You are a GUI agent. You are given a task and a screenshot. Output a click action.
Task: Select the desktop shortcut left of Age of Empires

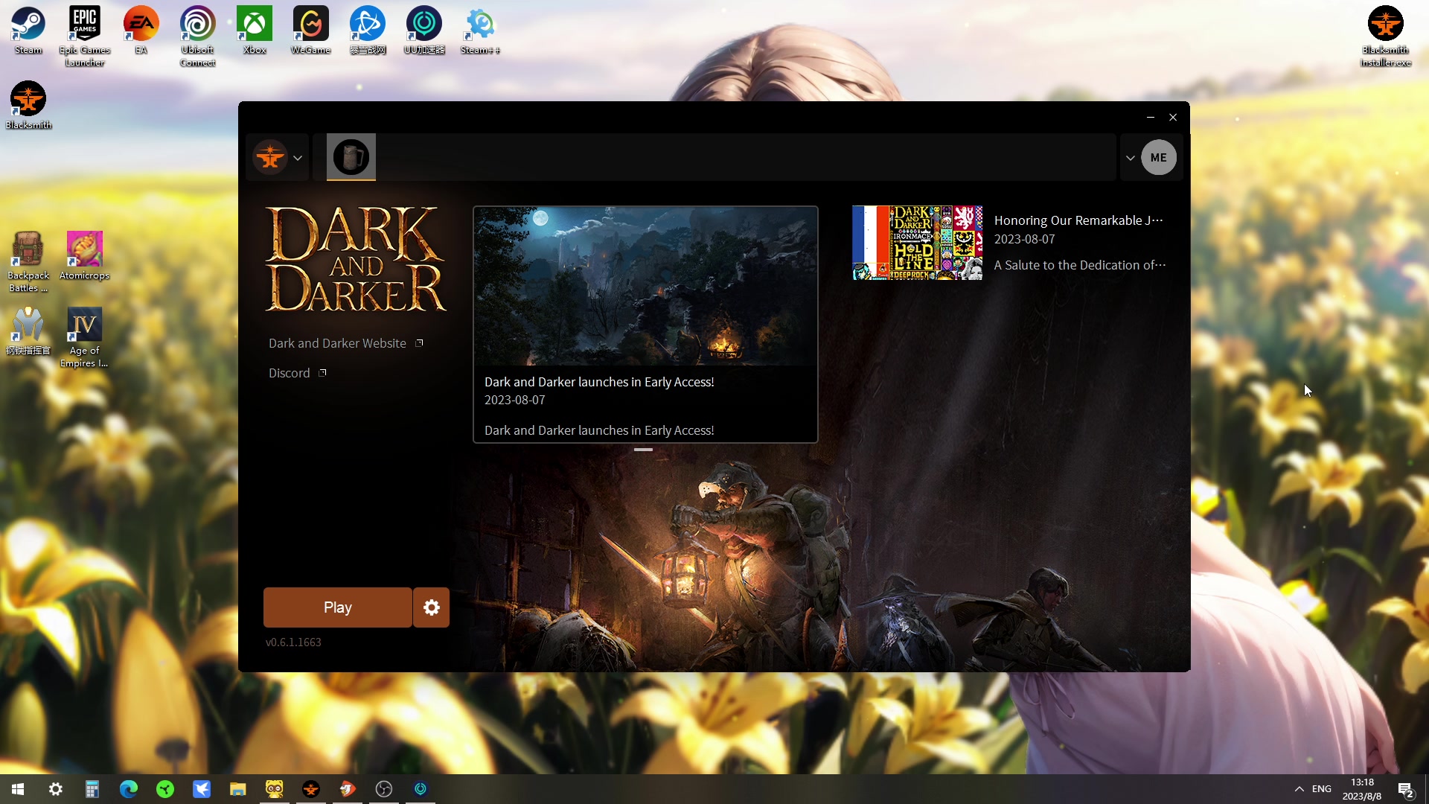pyautogui.click(x=28, y=332)
